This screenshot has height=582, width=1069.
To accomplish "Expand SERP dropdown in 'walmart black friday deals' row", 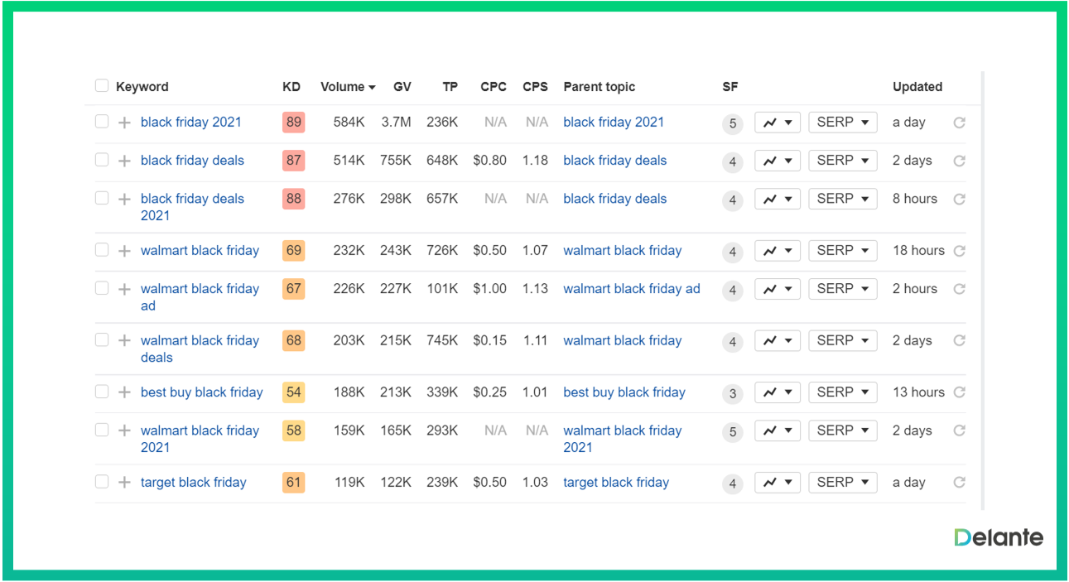I will point(842,340).
